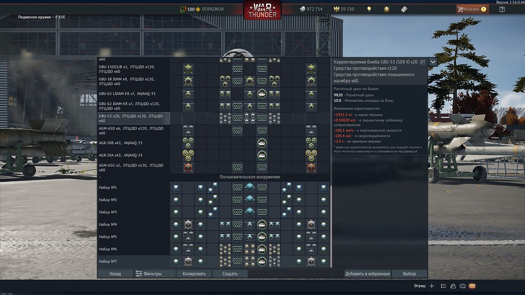Open the orange mail envelope icon
This screenshot has height=295, width=525.
[x=472, y=286]
